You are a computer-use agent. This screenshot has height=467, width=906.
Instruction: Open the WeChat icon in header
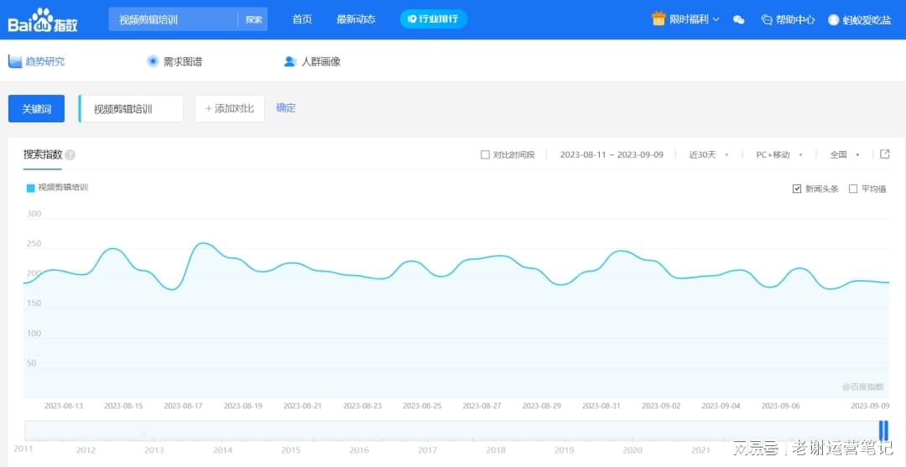[738, 19]
